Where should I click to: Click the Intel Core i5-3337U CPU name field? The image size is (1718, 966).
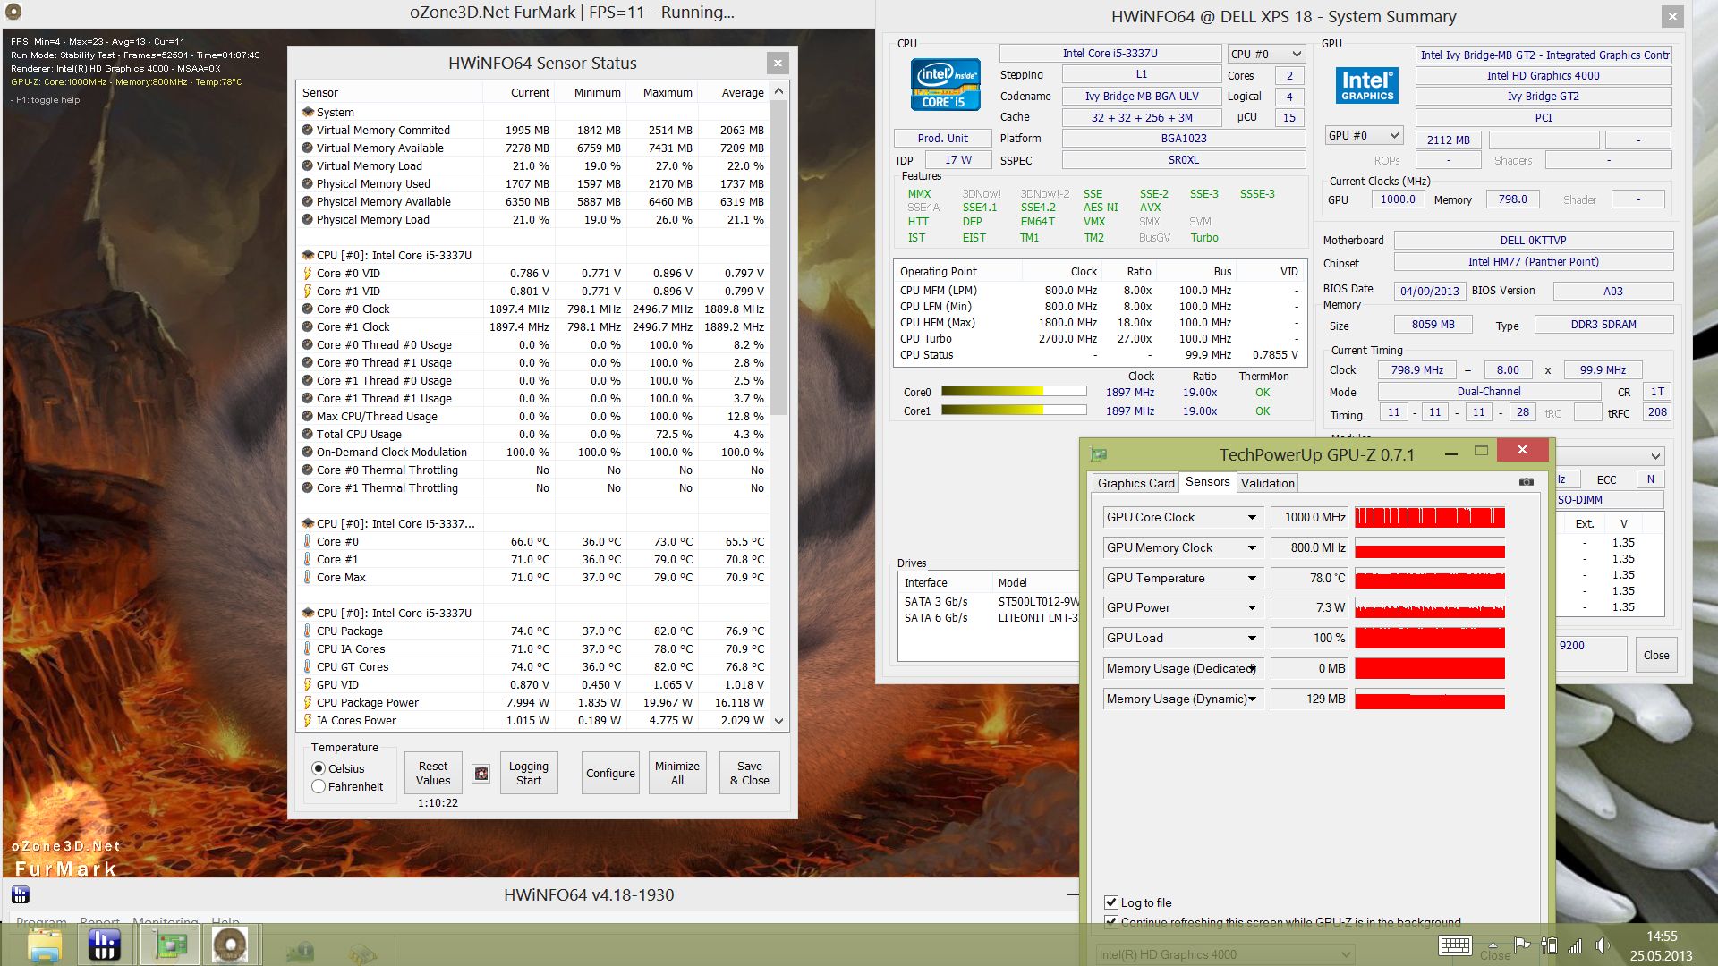point(1110,54)
